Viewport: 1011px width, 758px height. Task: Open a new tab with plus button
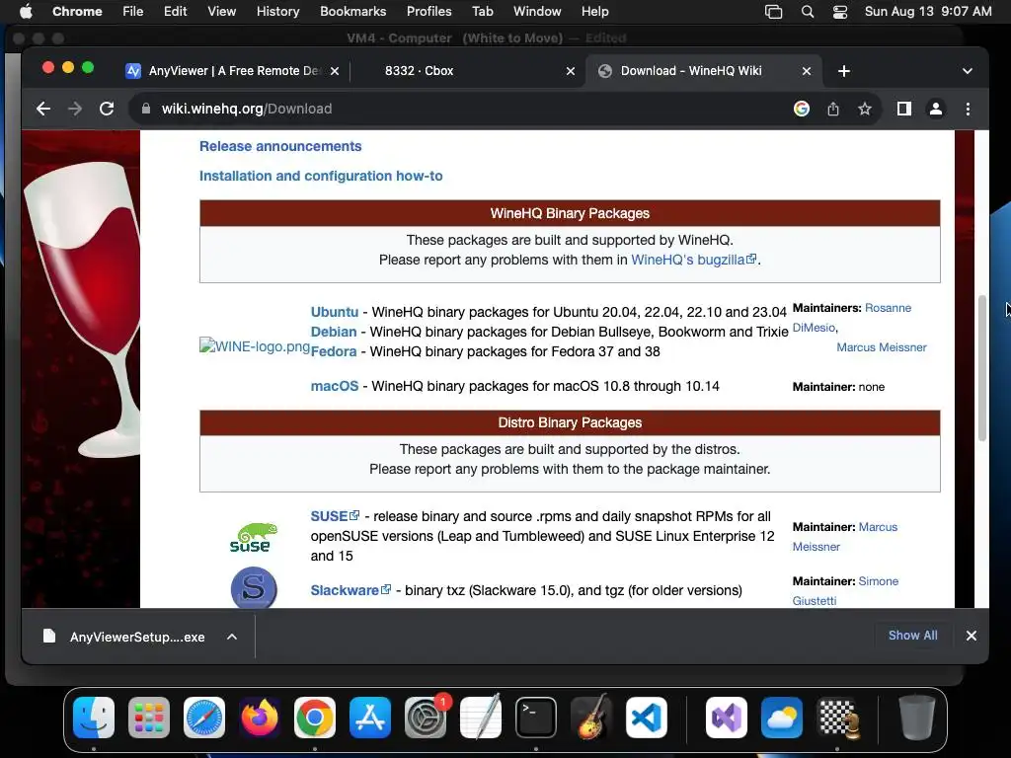tap(844, 71)
